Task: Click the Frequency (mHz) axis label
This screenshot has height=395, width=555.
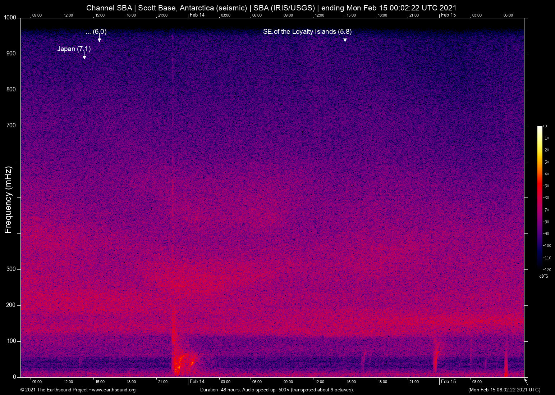Action: click(x=8, y=200)
